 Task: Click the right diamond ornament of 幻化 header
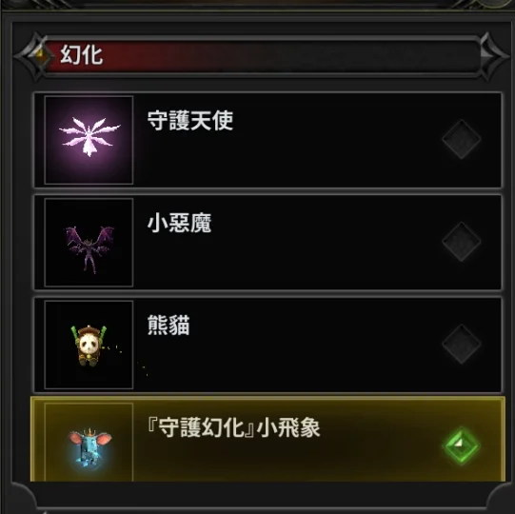click(x=492, y=56)
